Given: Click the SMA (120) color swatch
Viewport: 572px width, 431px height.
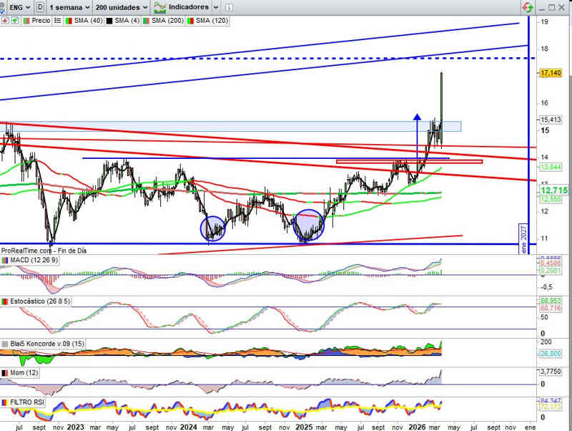Looking at the screenshot, I should point(190,21).
